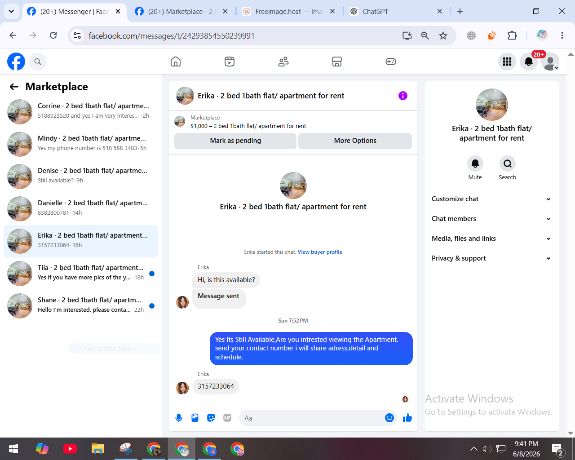
Task: Click Erika's large profile picture in right panel
Action: pyautogui.click(x=492, y=105)
